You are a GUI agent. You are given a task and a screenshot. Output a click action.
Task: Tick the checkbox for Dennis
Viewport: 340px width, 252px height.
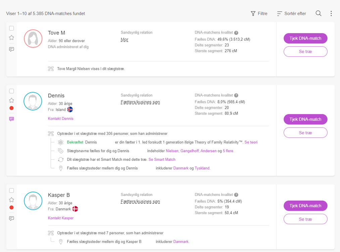(x=11, y=91)
